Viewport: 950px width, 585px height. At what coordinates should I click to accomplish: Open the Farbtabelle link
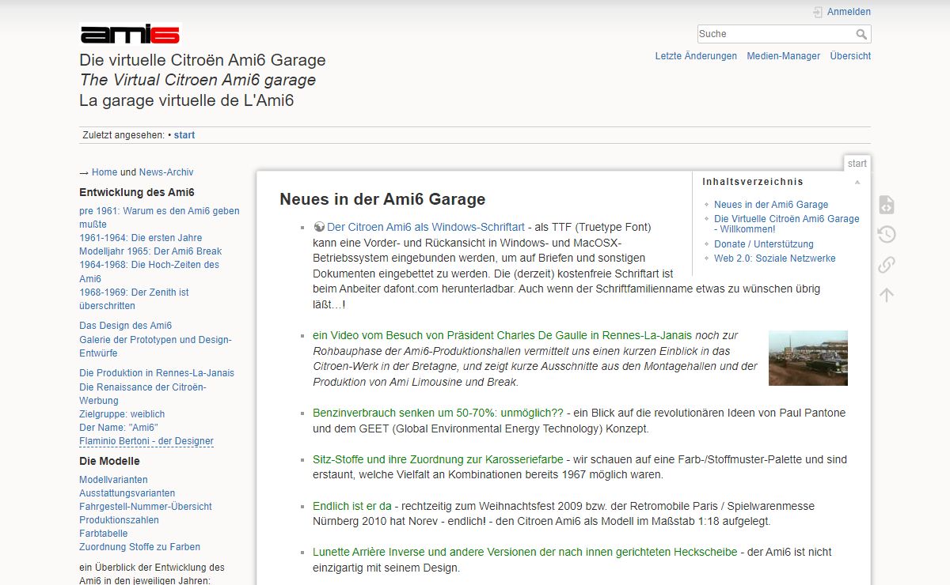coord(104,534)
